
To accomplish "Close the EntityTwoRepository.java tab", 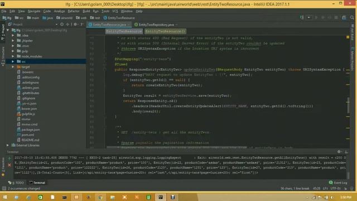I will (x=177, y=25).
